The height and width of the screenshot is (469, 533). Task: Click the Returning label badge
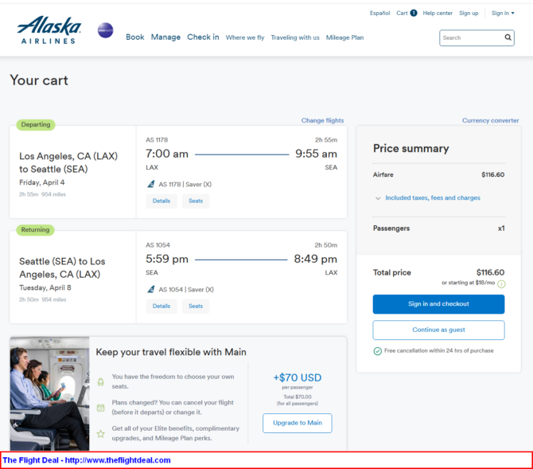point(35,230)
